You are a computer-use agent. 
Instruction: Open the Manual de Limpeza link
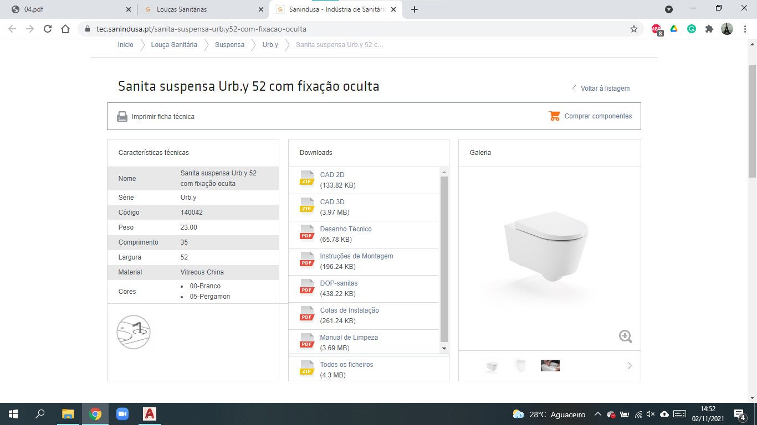click(349, 338)
